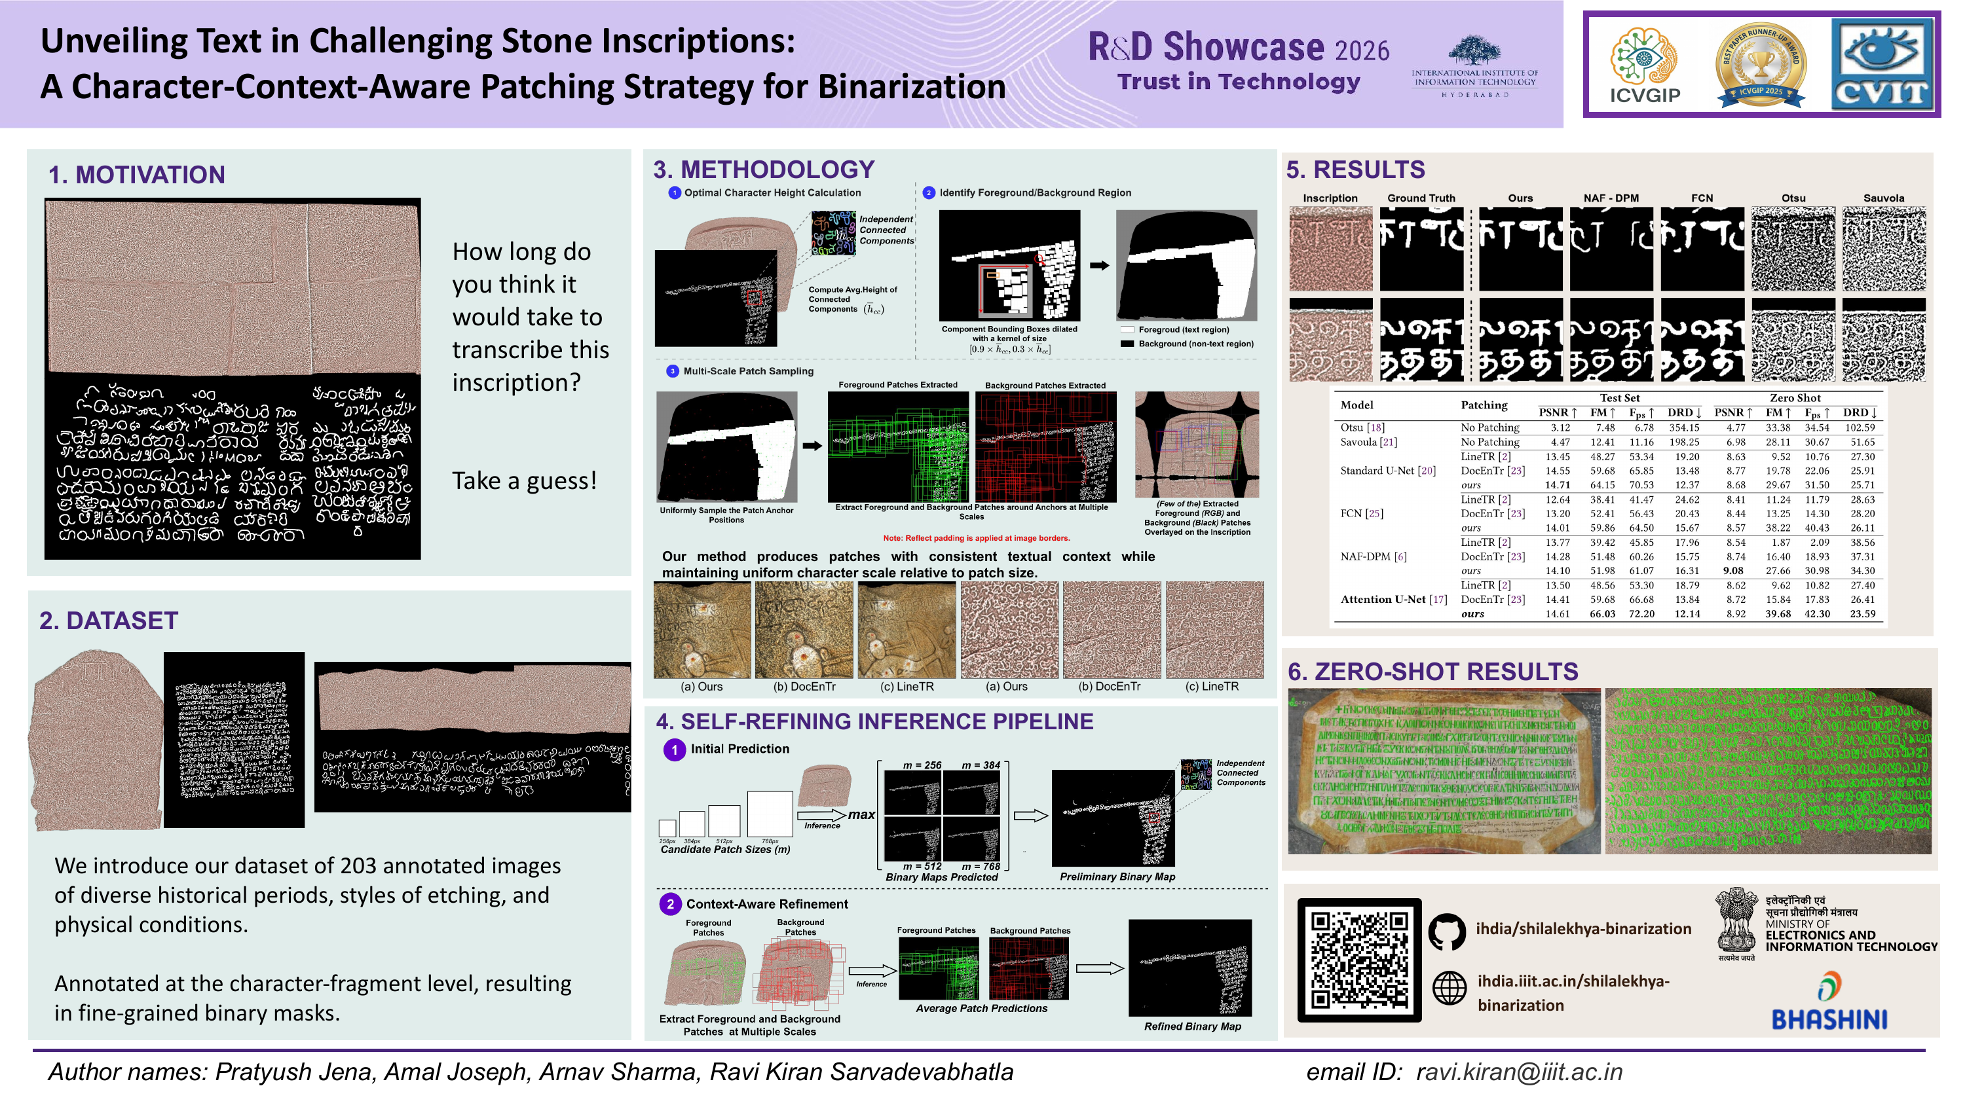Click the numbered circle for Context-Aware Refinement
Image resolution: width=1965 pixels, height=1105 pixels.
pyautogui.click(x=670, y=905)
